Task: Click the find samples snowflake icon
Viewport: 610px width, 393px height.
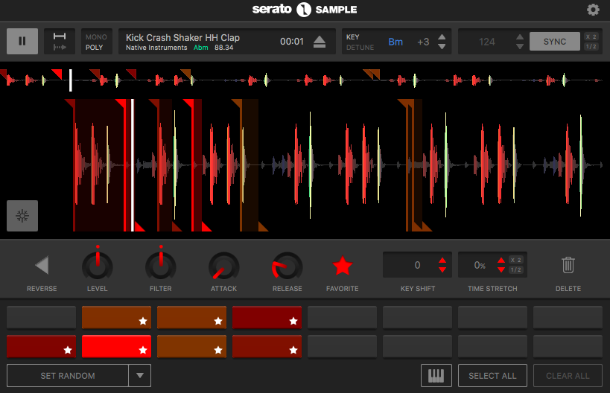Action: click(x=22, y=216)
